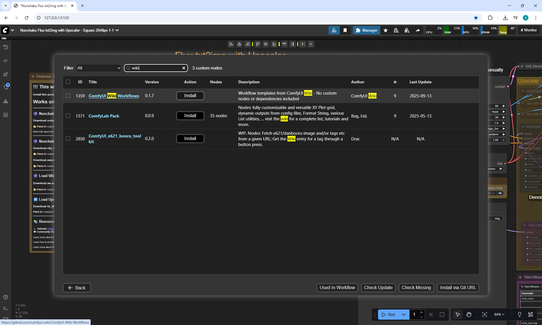Open the help question mark icon
The width and height of the screenshot is (542, 325).
point(5,297)
